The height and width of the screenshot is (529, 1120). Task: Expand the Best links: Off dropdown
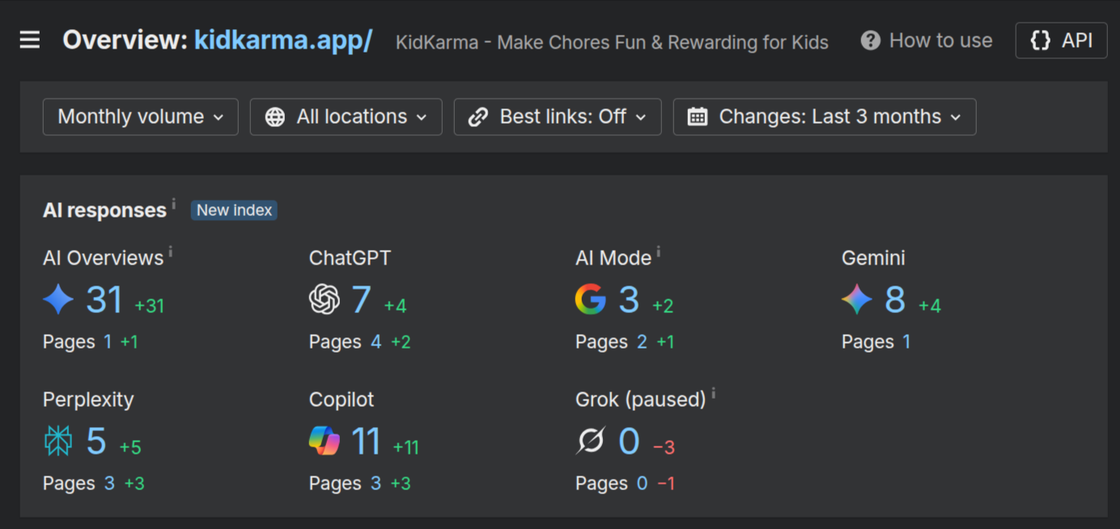[x=558, y=116]
